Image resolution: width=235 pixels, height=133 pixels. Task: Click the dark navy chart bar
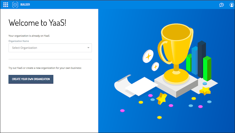[x=202, y=59]
